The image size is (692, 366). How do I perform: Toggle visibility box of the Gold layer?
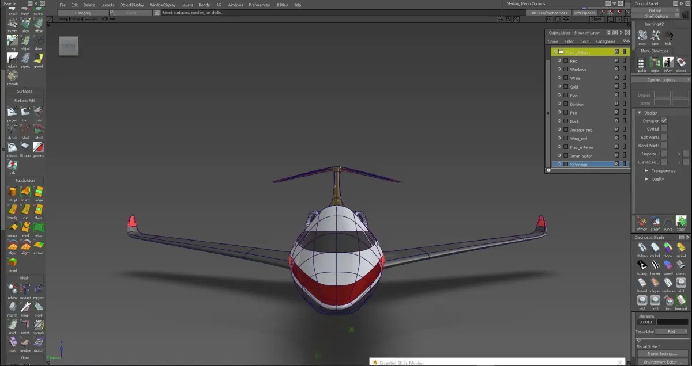pyautogui.click(x=566, y=87)
